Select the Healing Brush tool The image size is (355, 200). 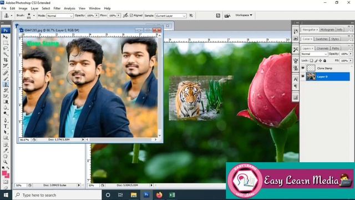click(6, 73)
